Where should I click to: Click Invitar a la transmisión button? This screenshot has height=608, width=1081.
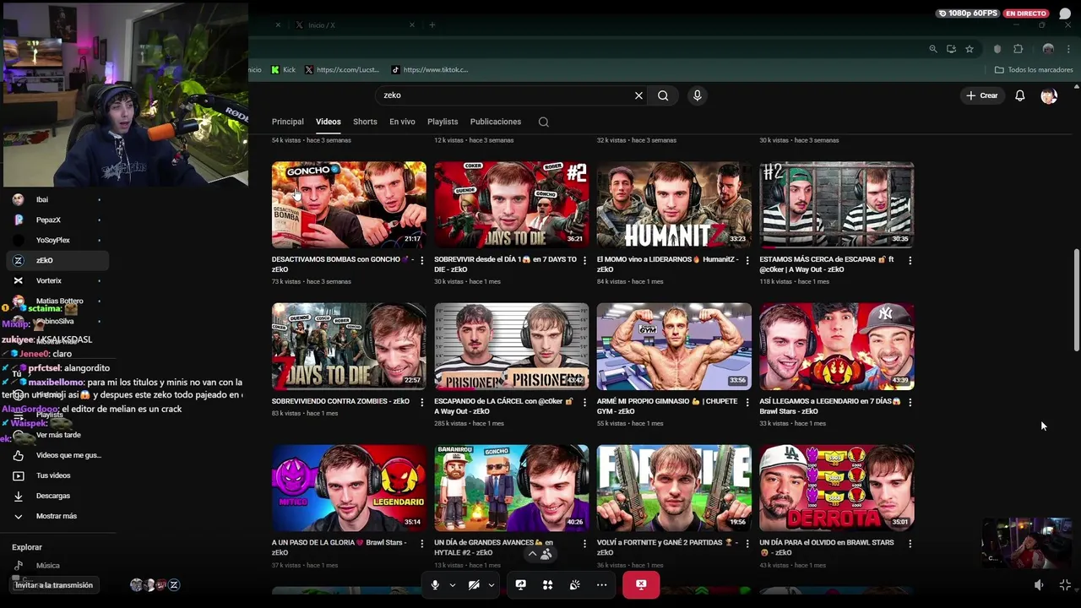click(54, 584)
